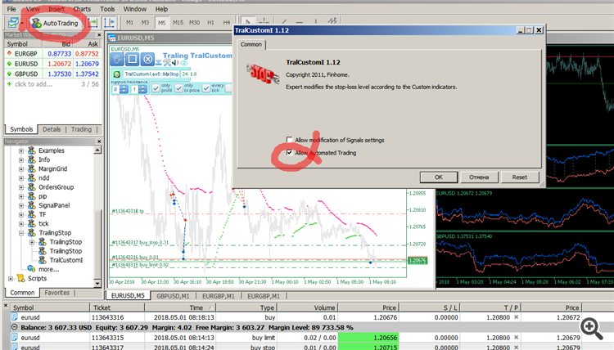
Task: Toggle the speaker sound icon on Traling panel
Action: point(175,63)
